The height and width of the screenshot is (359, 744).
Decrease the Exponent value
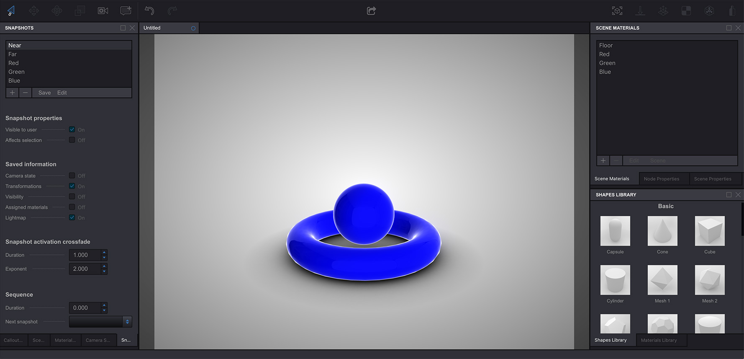coord(104,271)
